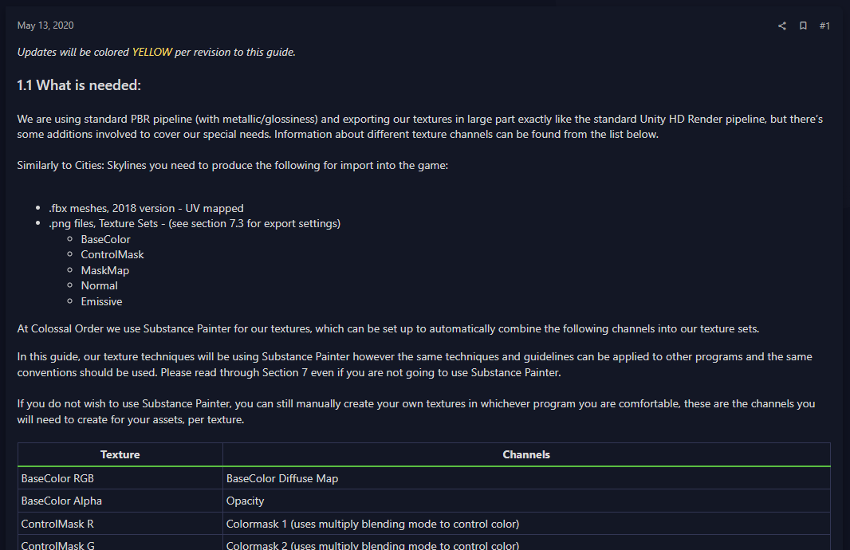
Task: Click the '.fbx meshes, 2018 version' list item
Action: (146, 208)
